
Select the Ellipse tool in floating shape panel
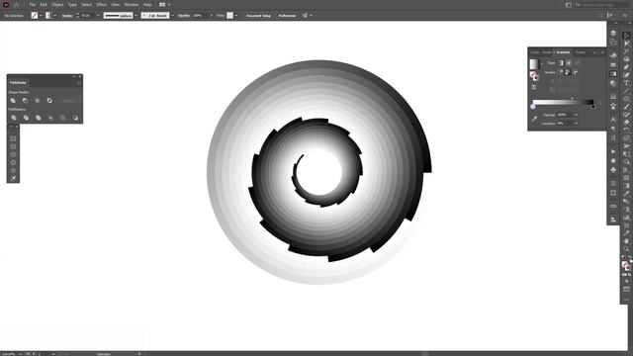(13, 154)
